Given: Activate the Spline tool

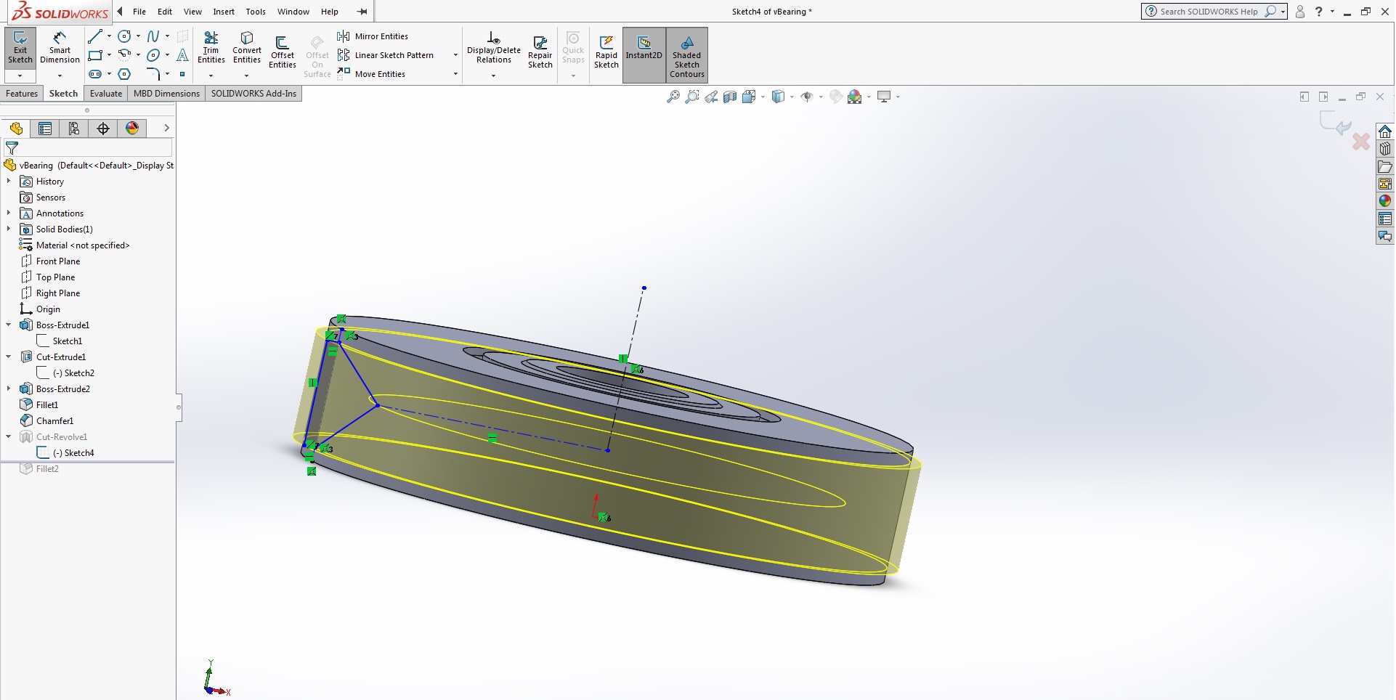Looking at the screenshot, I should pos(153,36).
